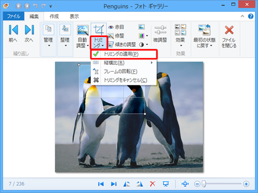Open the help question mark icon
Viewport: 258px width, 193px height.
coord(251,16)
